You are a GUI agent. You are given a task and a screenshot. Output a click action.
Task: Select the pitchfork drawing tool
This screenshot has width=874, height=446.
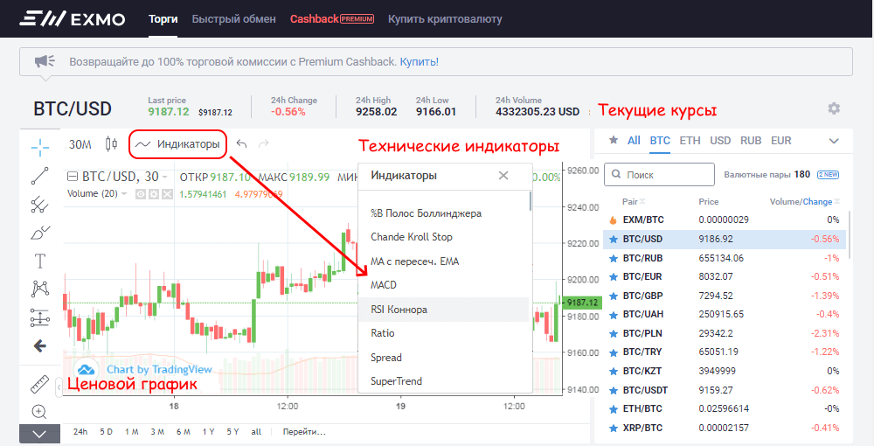(39, 205)
